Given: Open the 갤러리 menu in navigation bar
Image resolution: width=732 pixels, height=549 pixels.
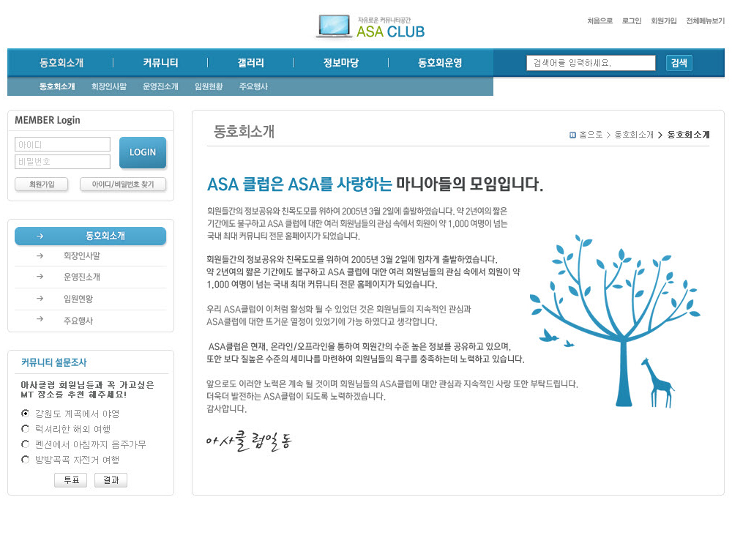Looking at the screenshot, I should click(251, 63).
